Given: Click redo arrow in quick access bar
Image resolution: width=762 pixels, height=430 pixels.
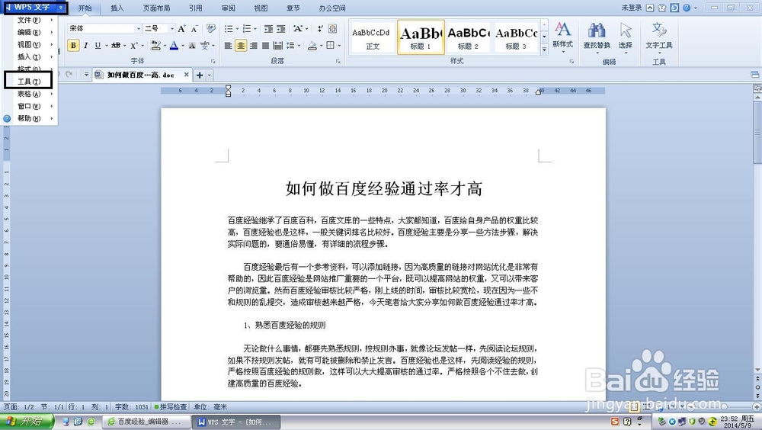Looking at the screenshot, I should [69, 75].
